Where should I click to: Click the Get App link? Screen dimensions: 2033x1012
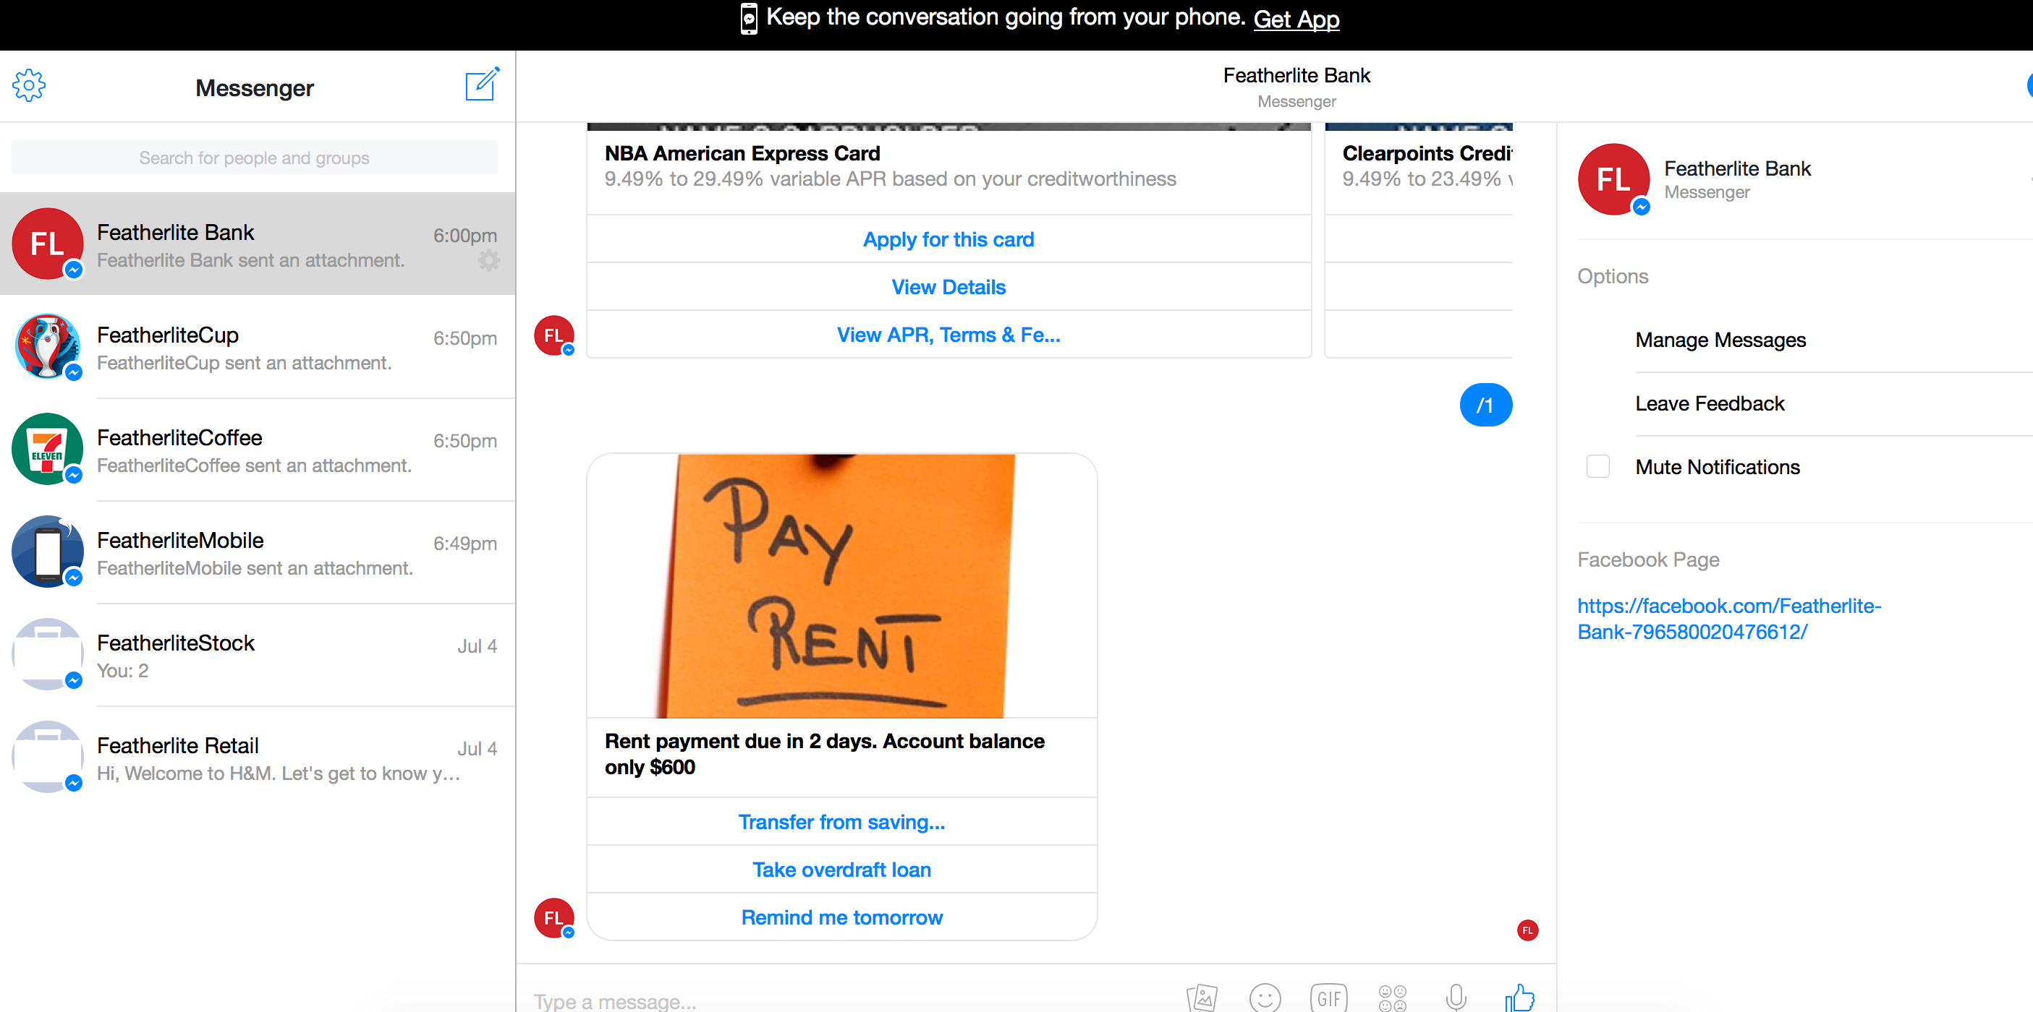[1296, 19]
